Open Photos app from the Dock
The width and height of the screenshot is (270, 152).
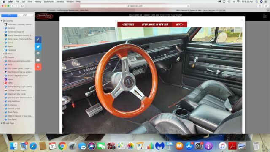130,146
